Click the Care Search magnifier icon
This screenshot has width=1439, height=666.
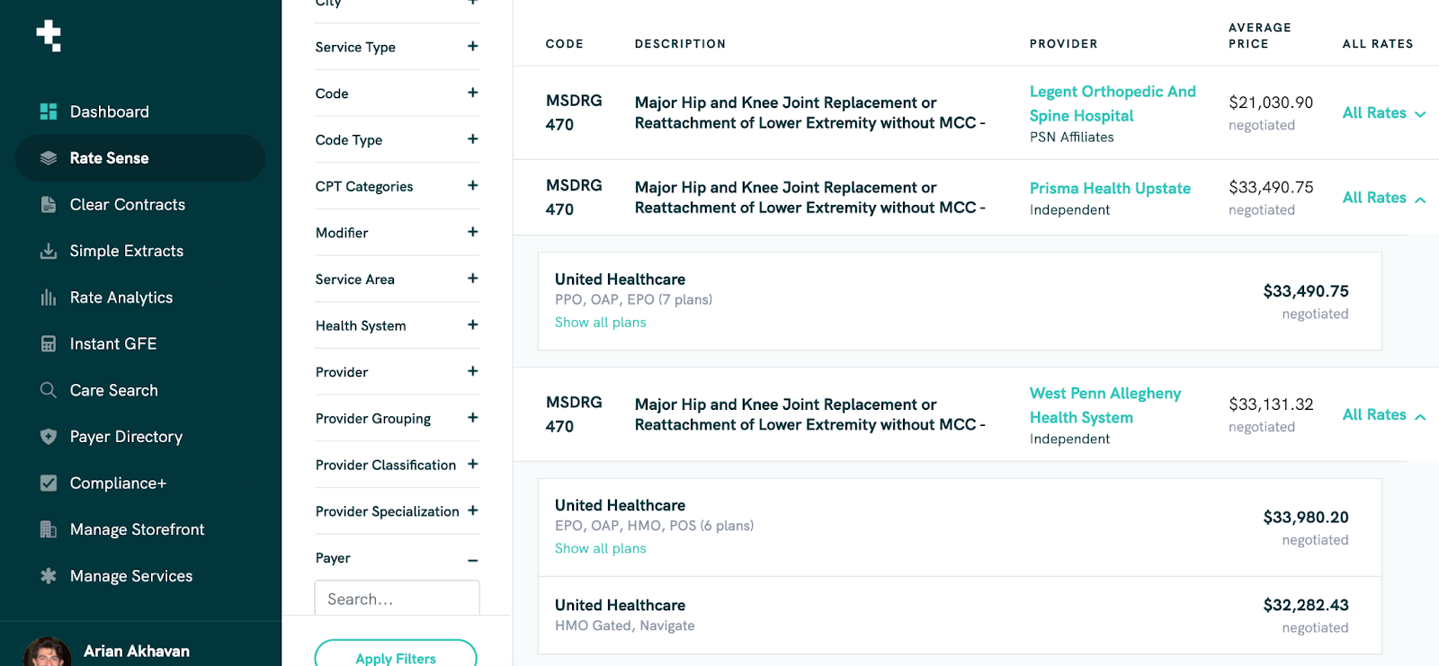coord(49,390)
